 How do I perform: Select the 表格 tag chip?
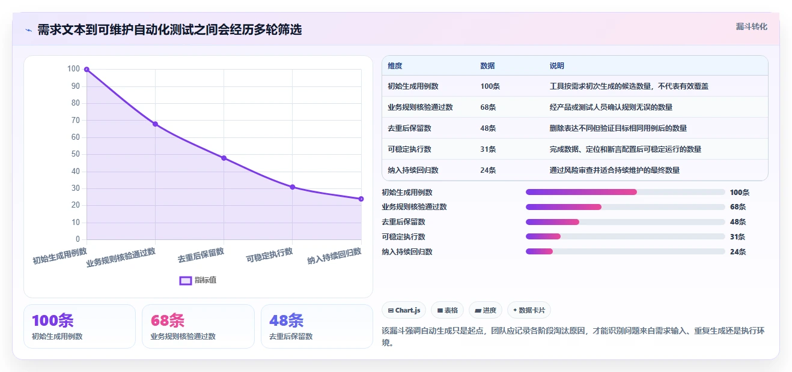click(447, 310)
